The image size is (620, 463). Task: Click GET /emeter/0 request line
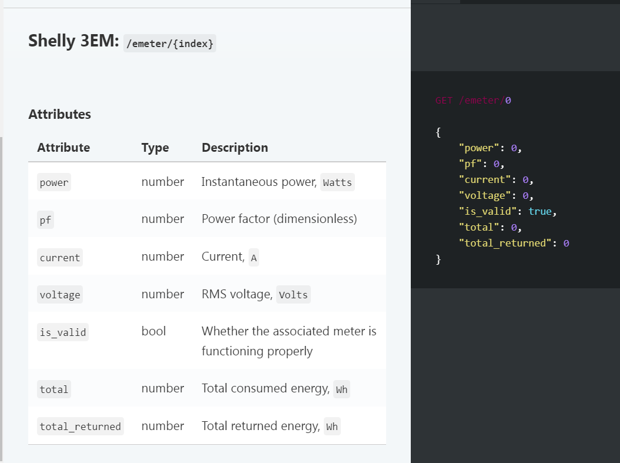point(473,100)
